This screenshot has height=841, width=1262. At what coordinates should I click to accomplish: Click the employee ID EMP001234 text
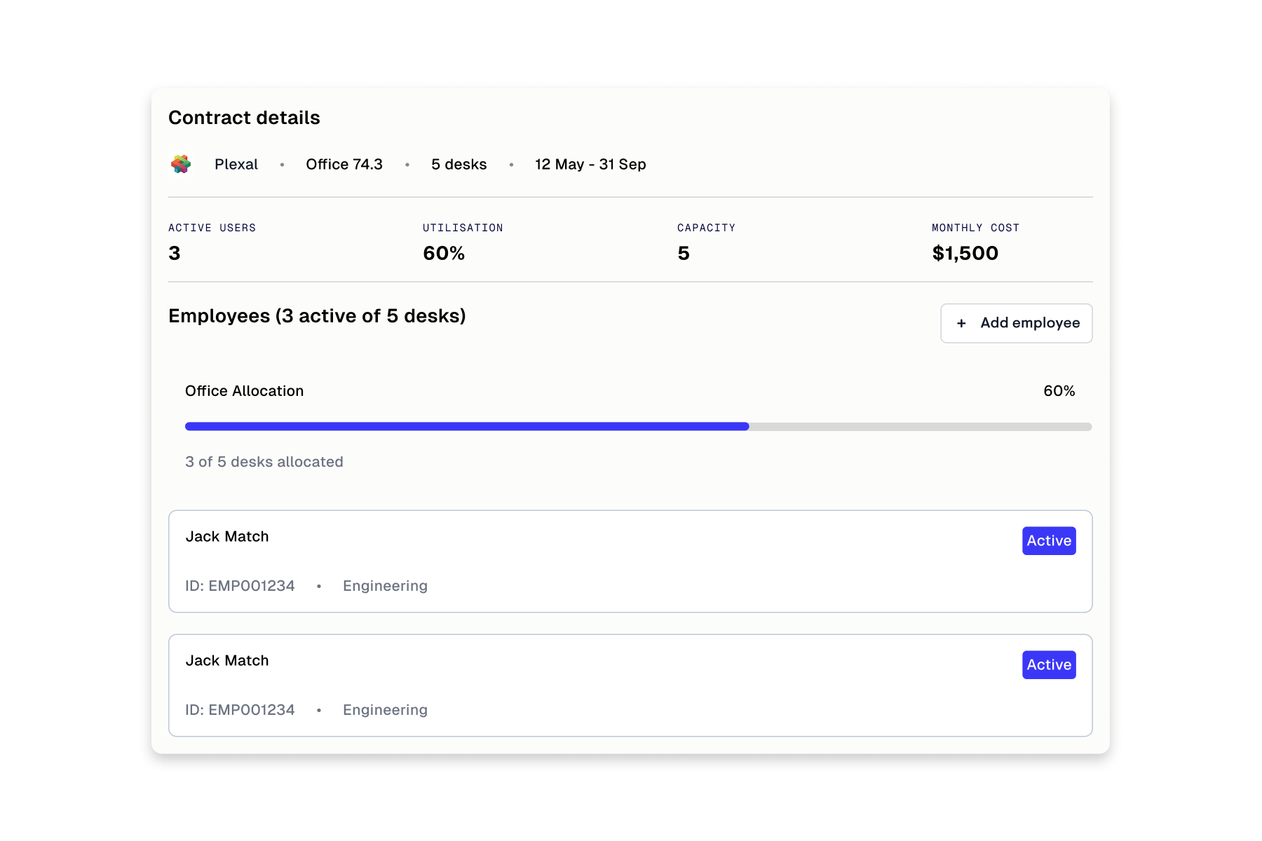pos(240,586)
